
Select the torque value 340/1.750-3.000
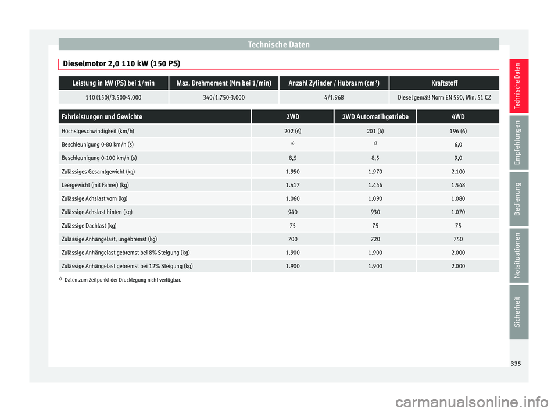(x=224, y=97)
